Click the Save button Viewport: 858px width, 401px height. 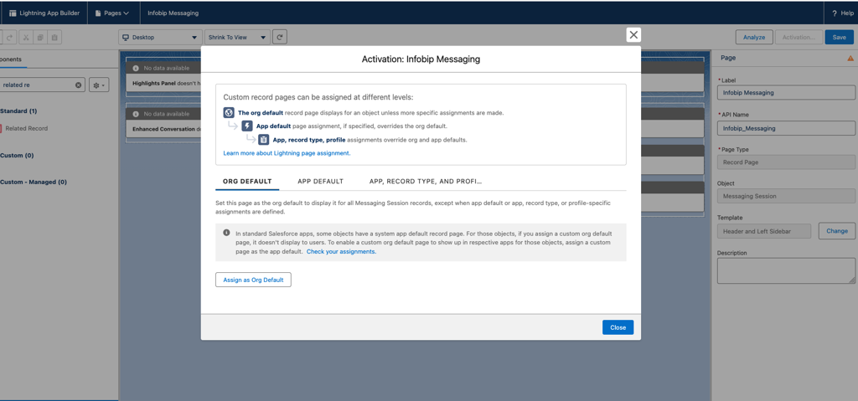click(839, 37)
